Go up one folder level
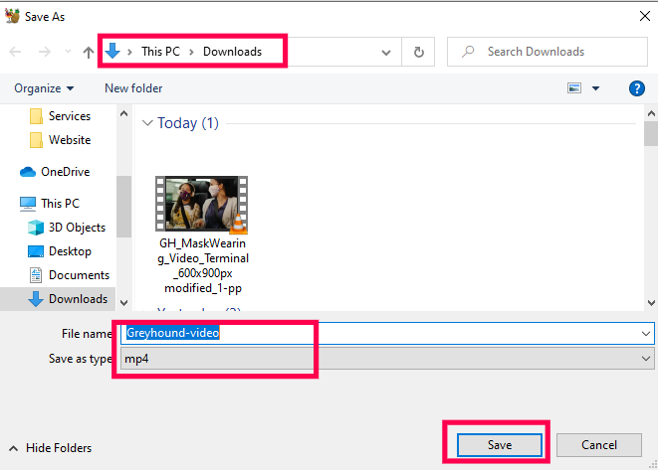658x470 pixels. click(89, 52)
